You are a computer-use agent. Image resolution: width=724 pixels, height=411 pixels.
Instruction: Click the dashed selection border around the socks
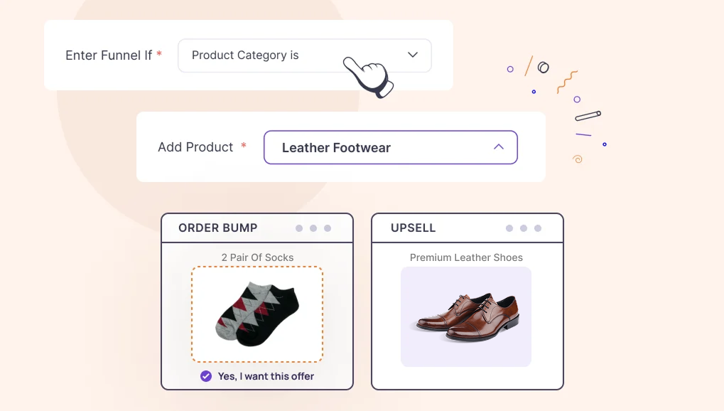click(257, 268)
